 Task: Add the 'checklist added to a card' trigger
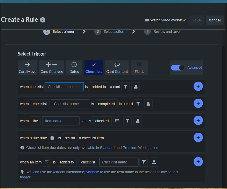[198, 86]
